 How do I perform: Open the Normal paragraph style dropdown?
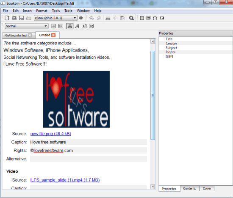[26, 26]
